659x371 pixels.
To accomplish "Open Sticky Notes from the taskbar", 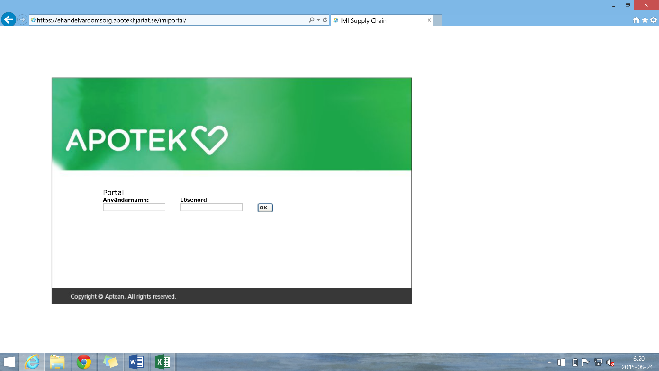I will pos(110,362).
